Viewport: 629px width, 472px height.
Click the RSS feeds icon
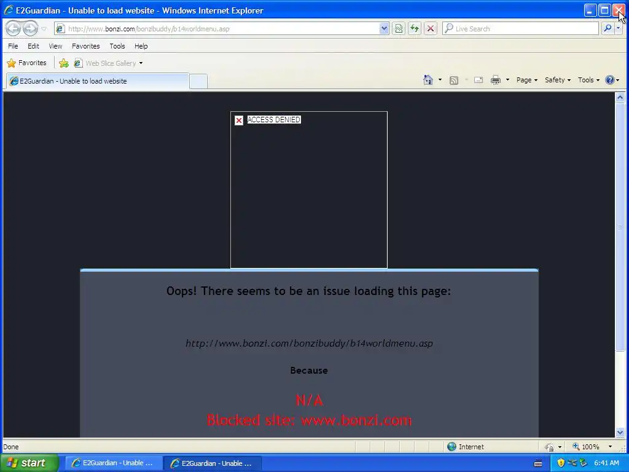pyautogui.click(x=454, y=81)
